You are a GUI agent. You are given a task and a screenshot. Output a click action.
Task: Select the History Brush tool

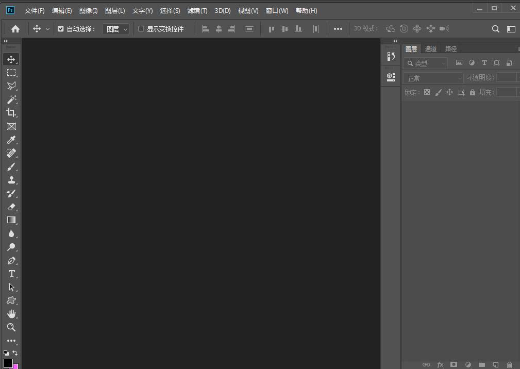[11, 193]
